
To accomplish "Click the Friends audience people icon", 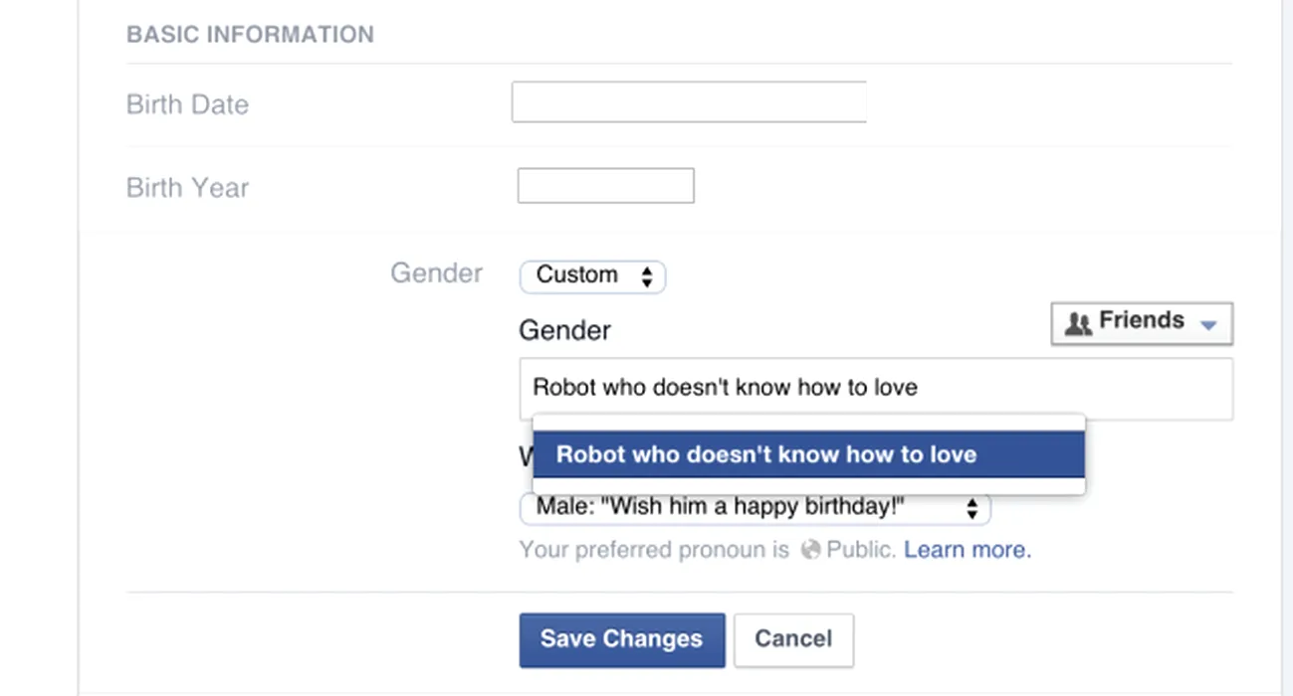I will (1078, 323).
